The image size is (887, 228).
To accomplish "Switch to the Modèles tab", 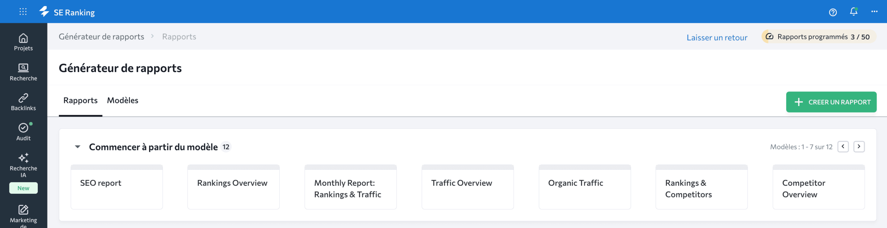I will point(123,100).
